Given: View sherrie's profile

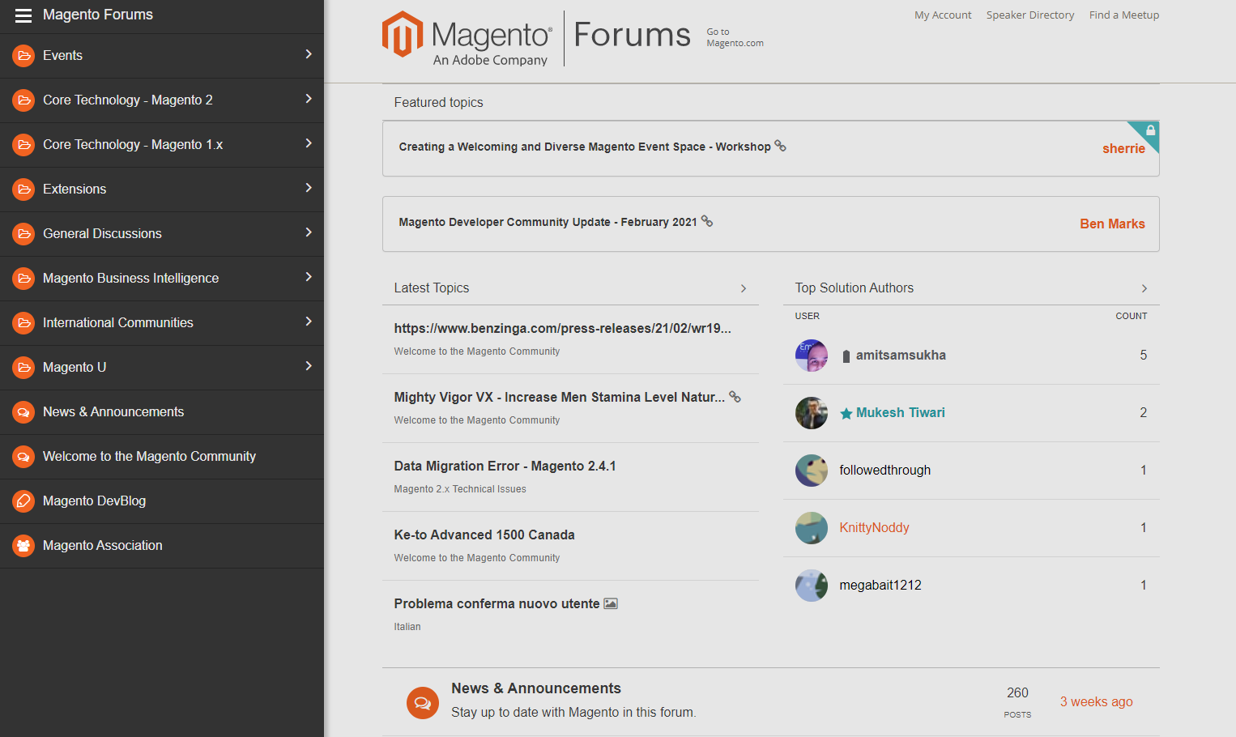Looking at the screenshot, I should pos(1123,149).
